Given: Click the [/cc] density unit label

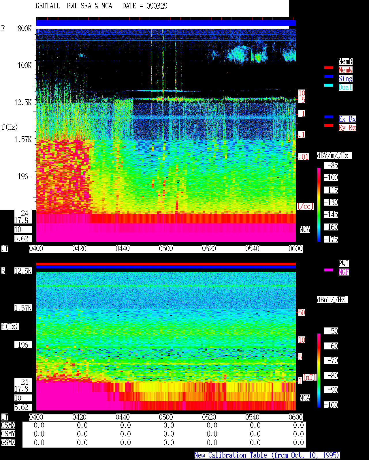Looking at the screenshot, I should pos(305,206).
